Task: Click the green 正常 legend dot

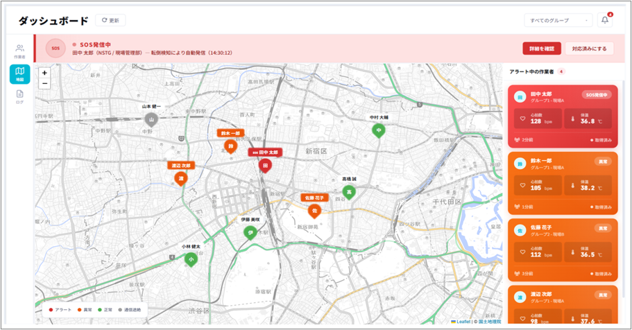Action: tap(100, 310)
